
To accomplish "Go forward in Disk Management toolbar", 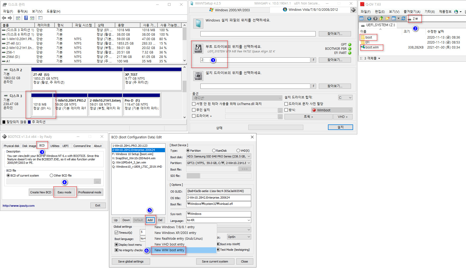I will (x=10, y=18).
